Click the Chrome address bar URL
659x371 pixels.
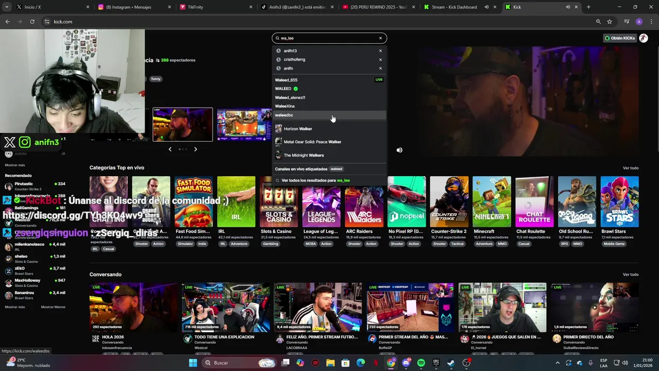click(63, 22)
